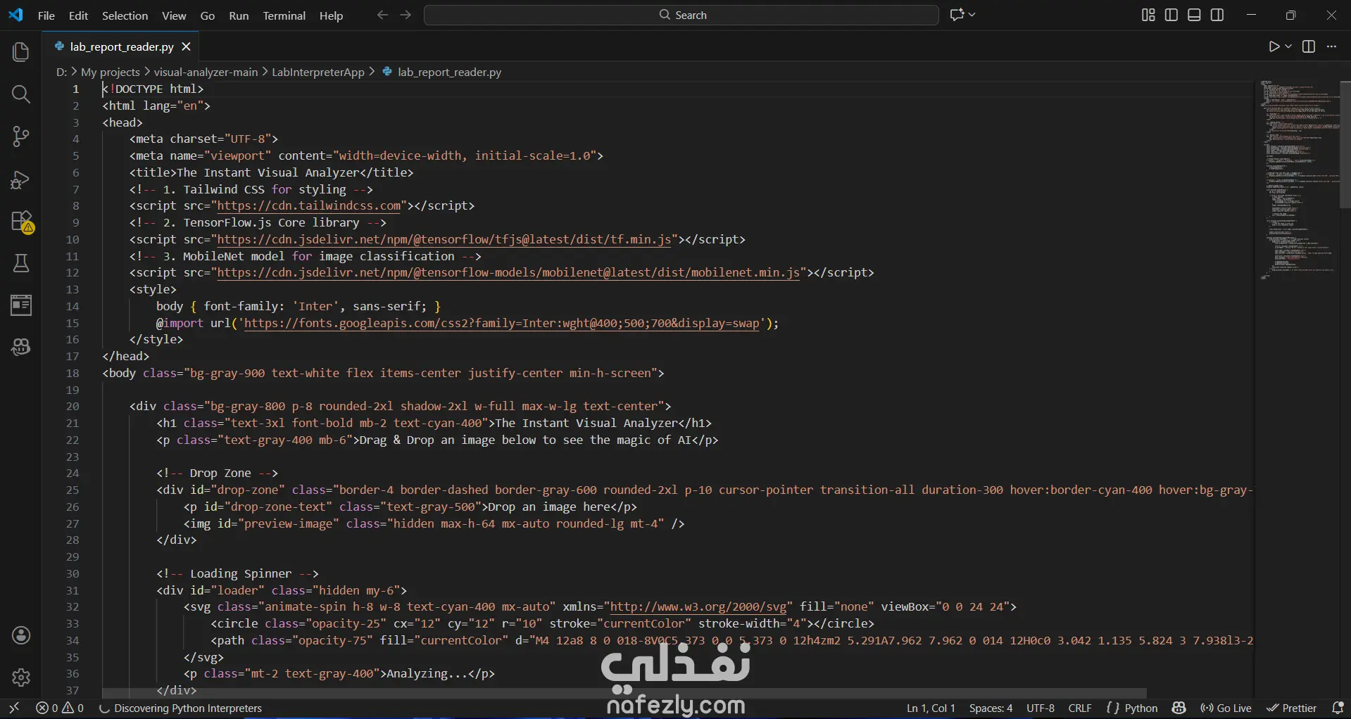
Task: Click the Ln 1, Col 1 cursor position
Action: [931, 708]
